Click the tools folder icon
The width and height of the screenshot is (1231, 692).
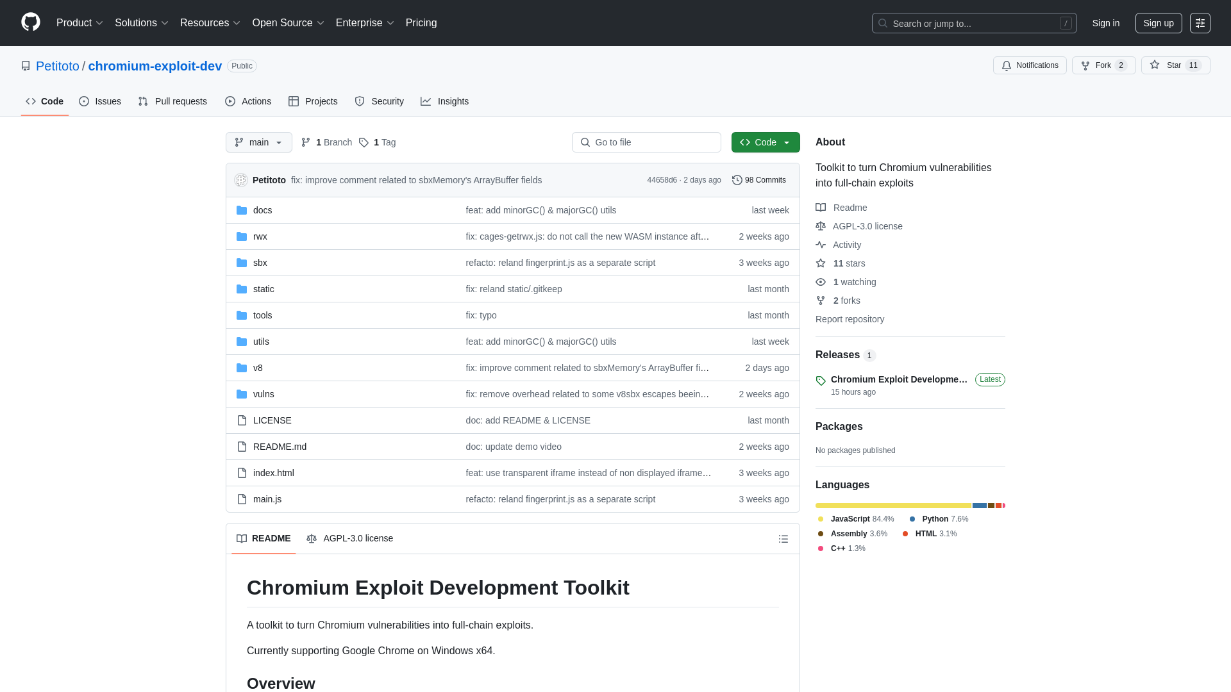242,315
